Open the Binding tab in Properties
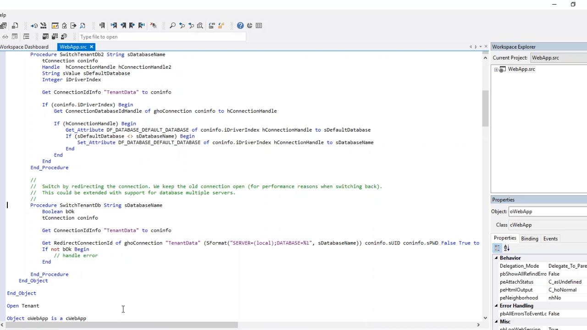Viewport: 587px width, 330px height. coord(529,238)
